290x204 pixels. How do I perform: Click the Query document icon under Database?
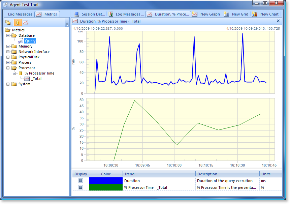point(21,41)
